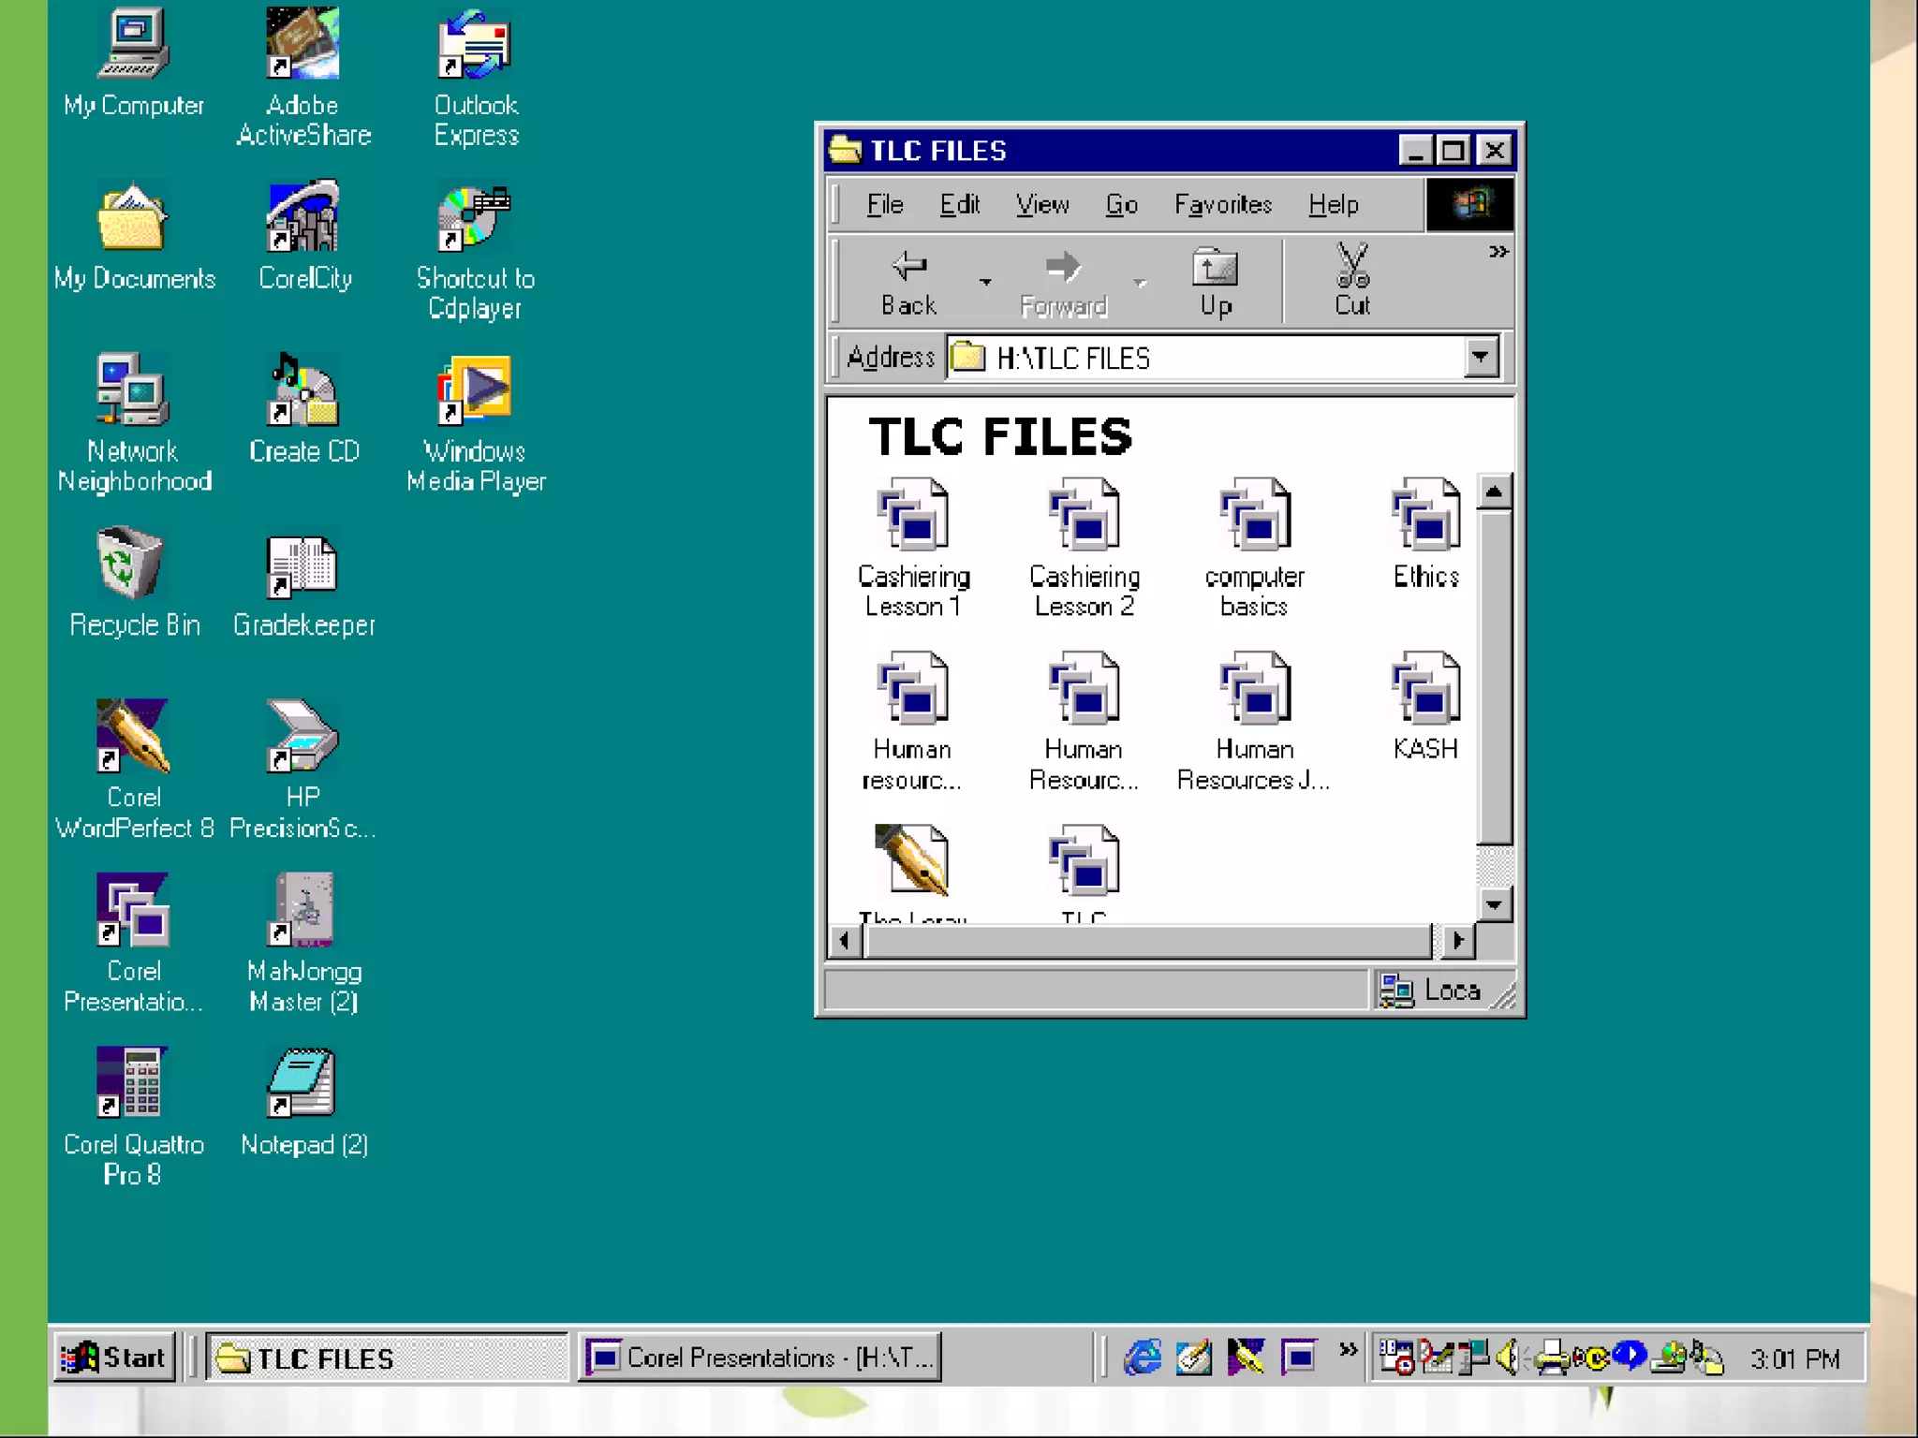Click the KASH file icon
The width and height of the screenshot is (1918, 1438).
(x=1425, y=689)
